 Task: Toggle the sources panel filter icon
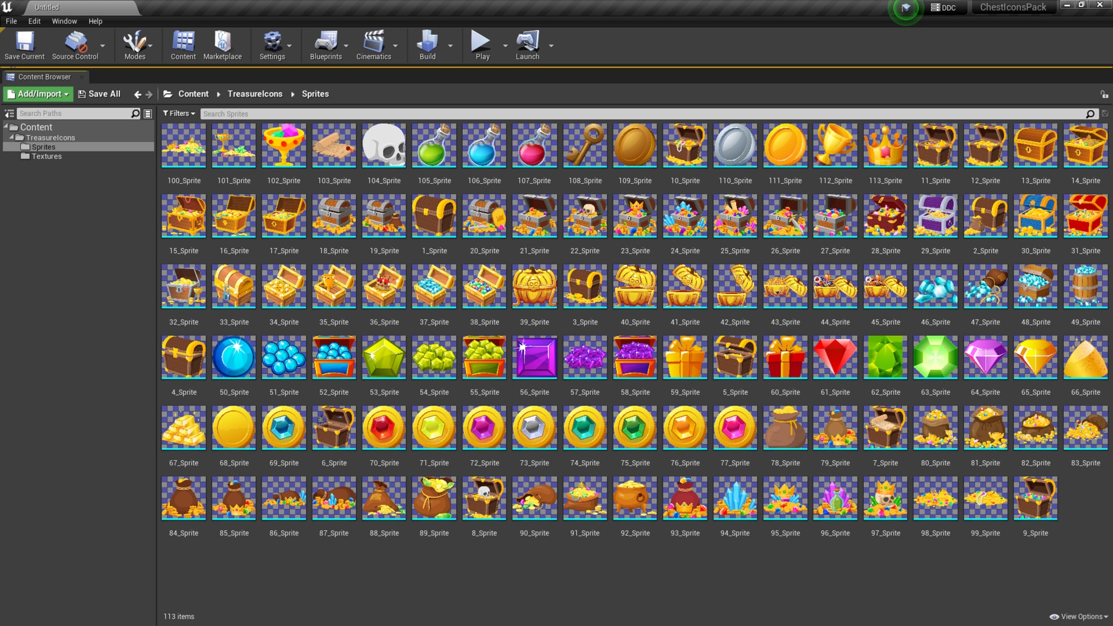tap(10, 113)
